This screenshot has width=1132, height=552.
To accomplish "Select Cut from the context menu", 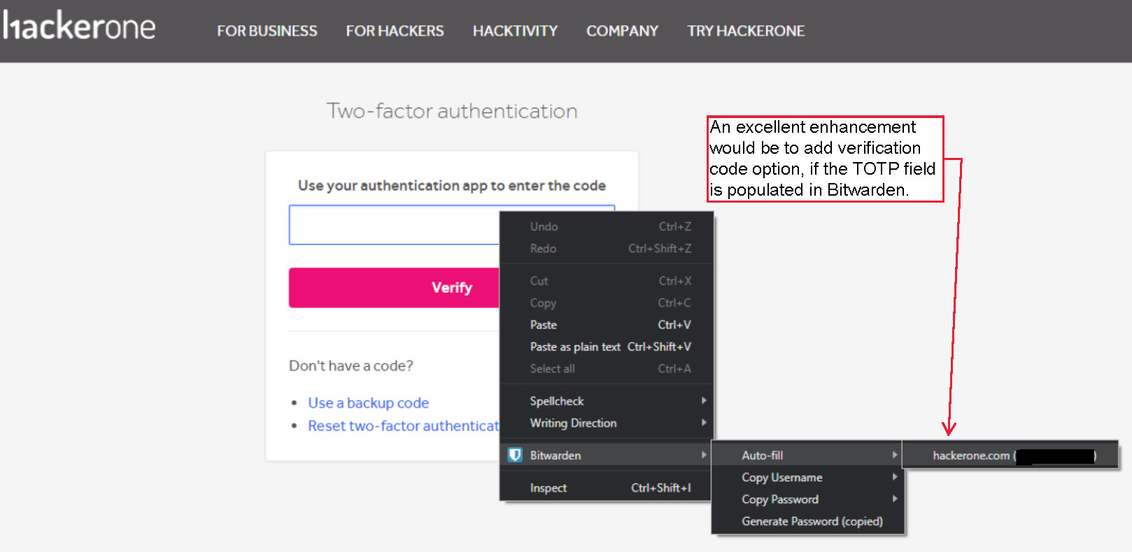I will (607, 281).
